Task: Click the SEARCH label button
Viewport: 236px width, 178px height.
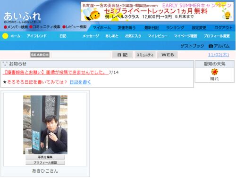Action: [x=40, y=55]
